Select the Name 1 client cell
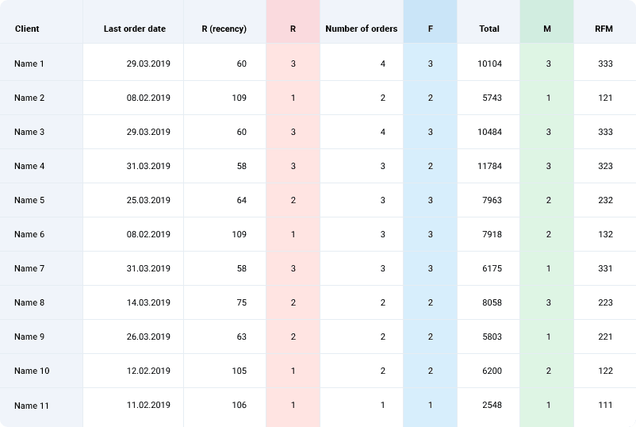 point(29,63)
